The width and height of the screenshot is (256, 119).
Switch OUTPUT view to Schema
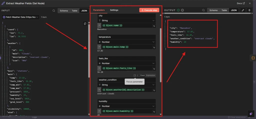coord(213,10)
